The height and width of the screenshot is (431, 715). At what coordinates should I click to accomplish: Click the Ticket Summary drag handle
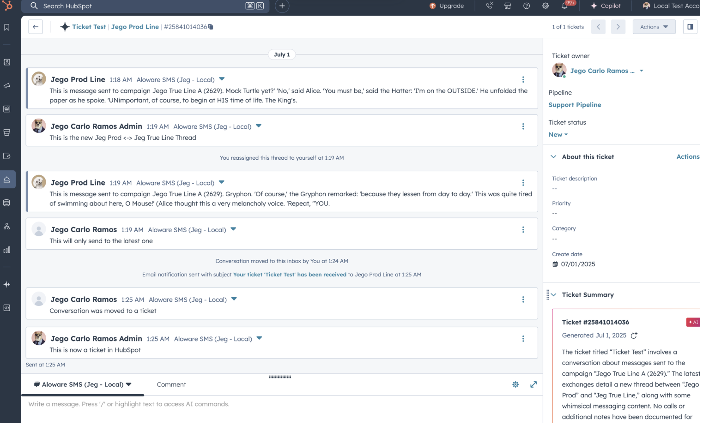coord(548,295)
